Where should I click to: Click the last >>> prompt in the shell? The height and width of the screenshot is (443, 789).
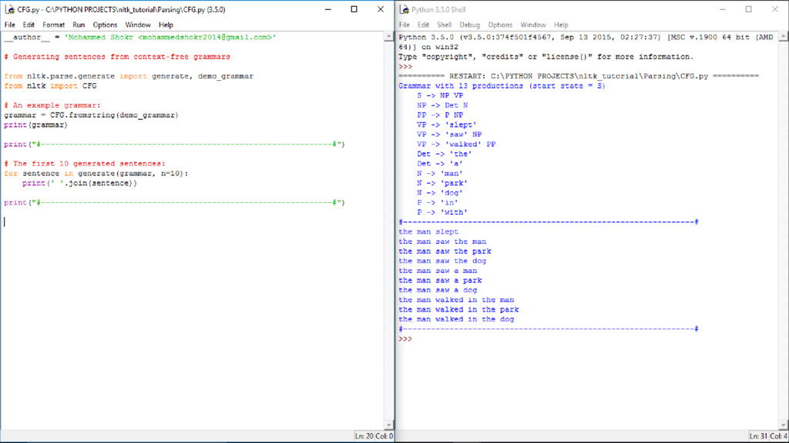pos(405,338)
